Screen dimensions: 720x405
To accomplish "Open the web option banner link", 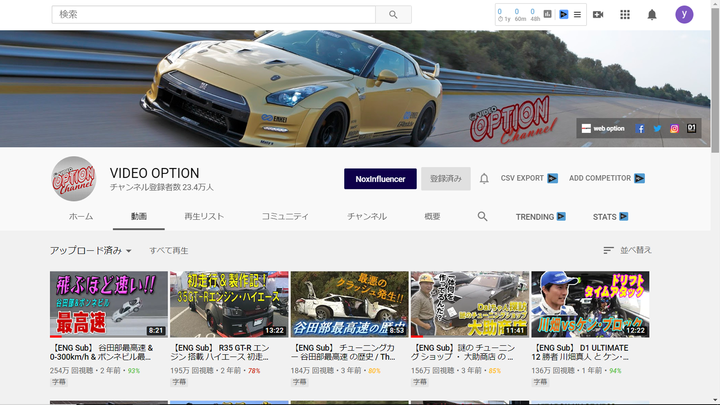I will (x=603, y=128).
